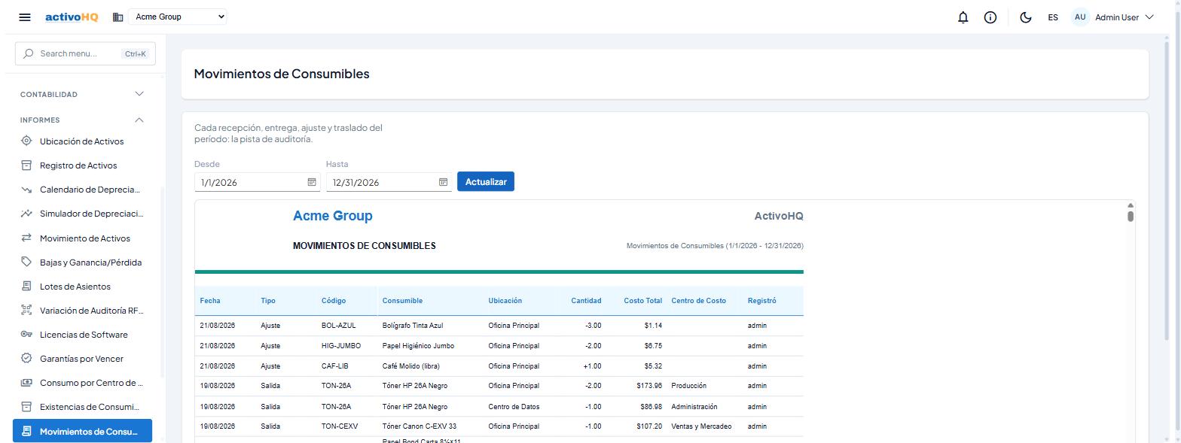Click the Tipo column header
Screen dimensions: 1181x443
click(x=268, y=301)
